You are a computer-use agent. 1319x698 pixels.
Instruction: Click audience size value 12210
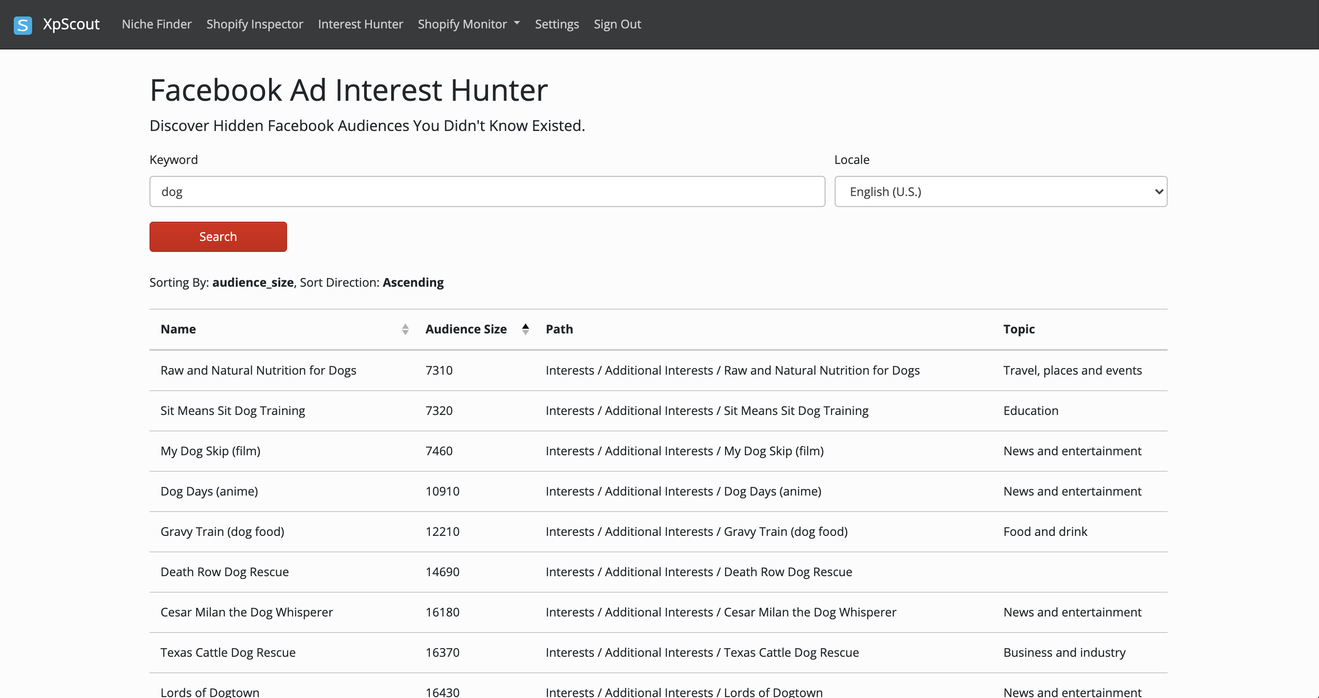[443, 532]
